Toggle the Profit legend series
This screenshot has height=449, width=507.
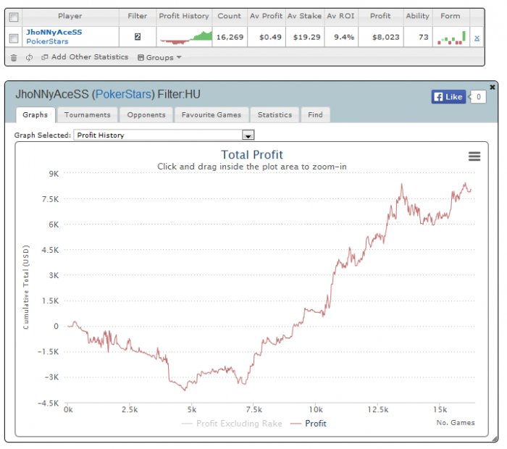309,424
